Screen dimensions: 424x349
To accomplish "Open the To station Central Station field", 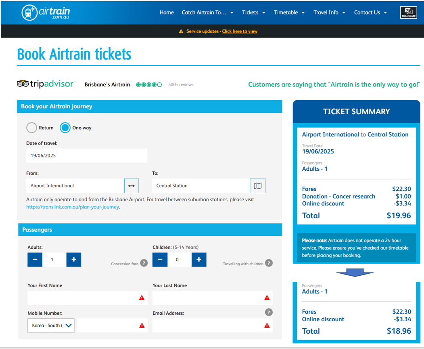I will (201, 186).
